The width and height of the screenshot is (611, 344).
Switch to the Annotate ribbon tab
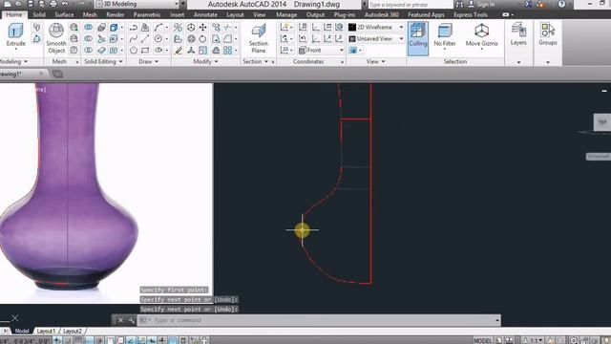205,15
